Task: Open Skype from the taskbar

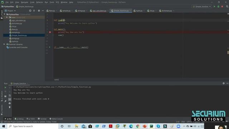Action: 158,126
